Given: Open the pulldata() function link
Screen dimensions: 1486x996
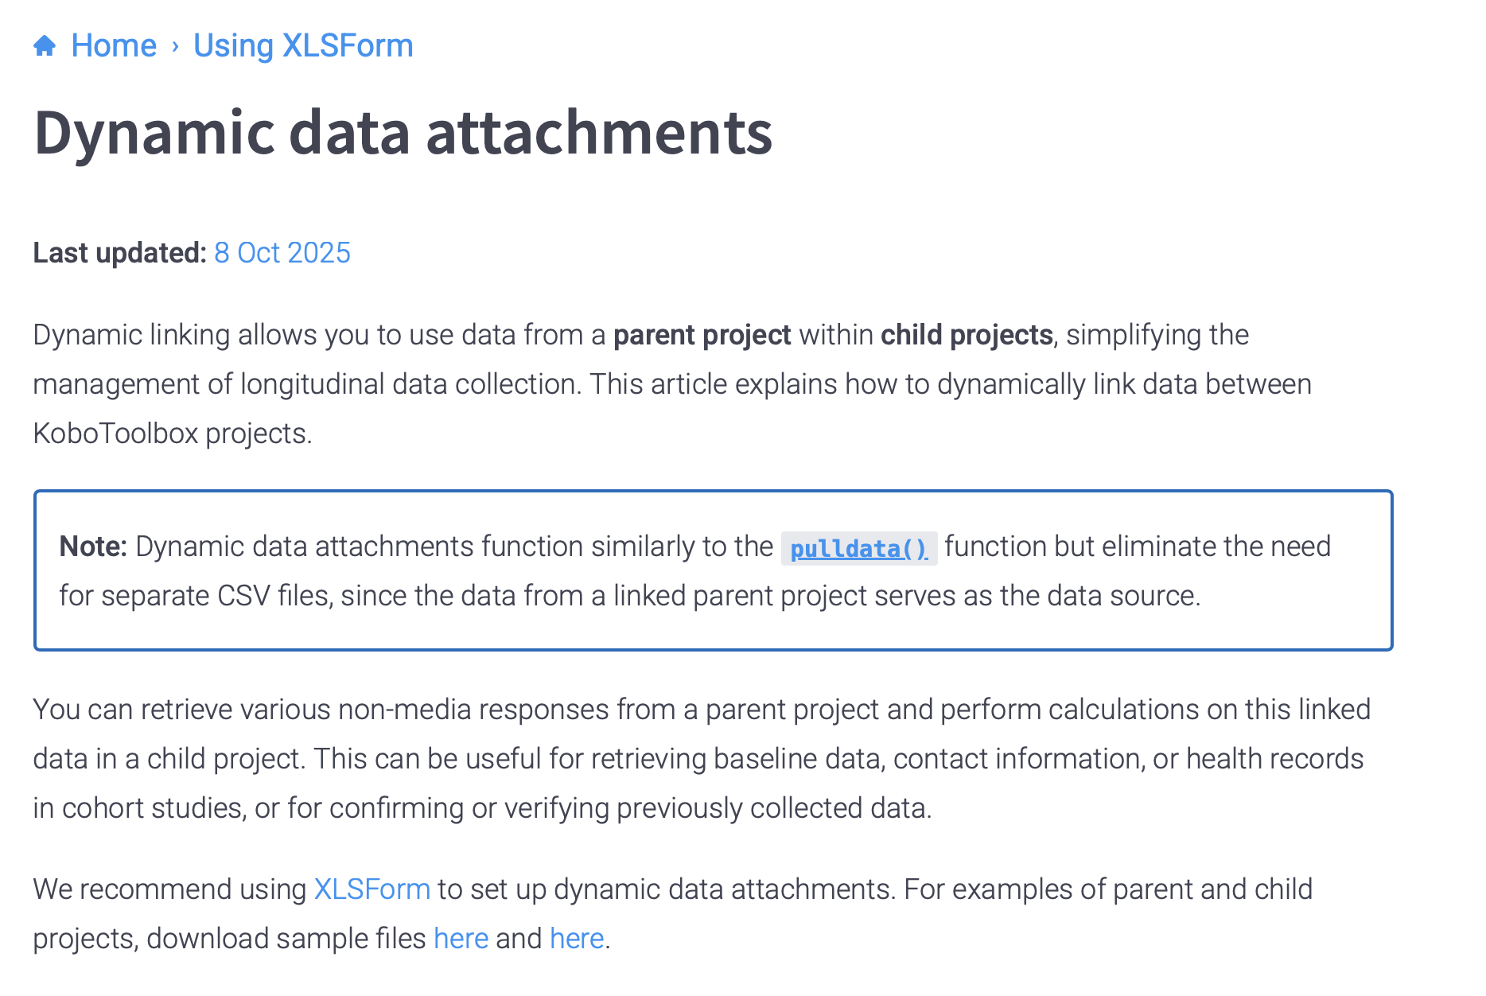Looking at the screenshot, I should [x=858, y=549].
